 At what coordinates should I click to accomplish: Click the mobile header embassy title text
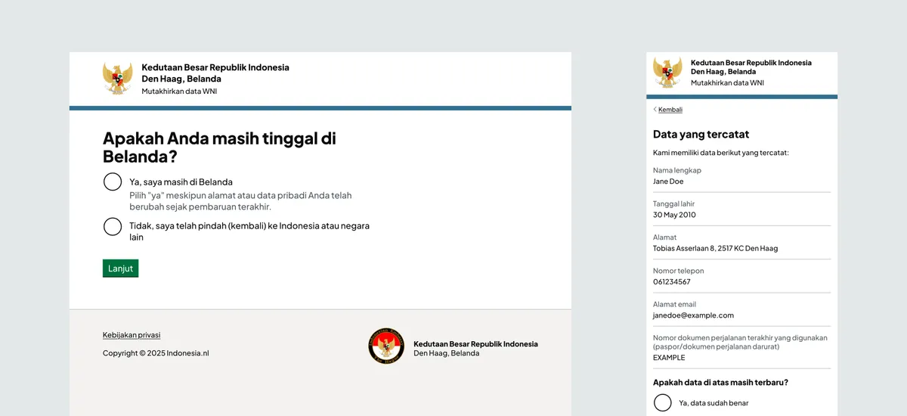click(751, 67)
